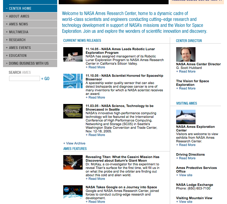
Task: Select the Search Ames label
Action: [x=20, y=72]
